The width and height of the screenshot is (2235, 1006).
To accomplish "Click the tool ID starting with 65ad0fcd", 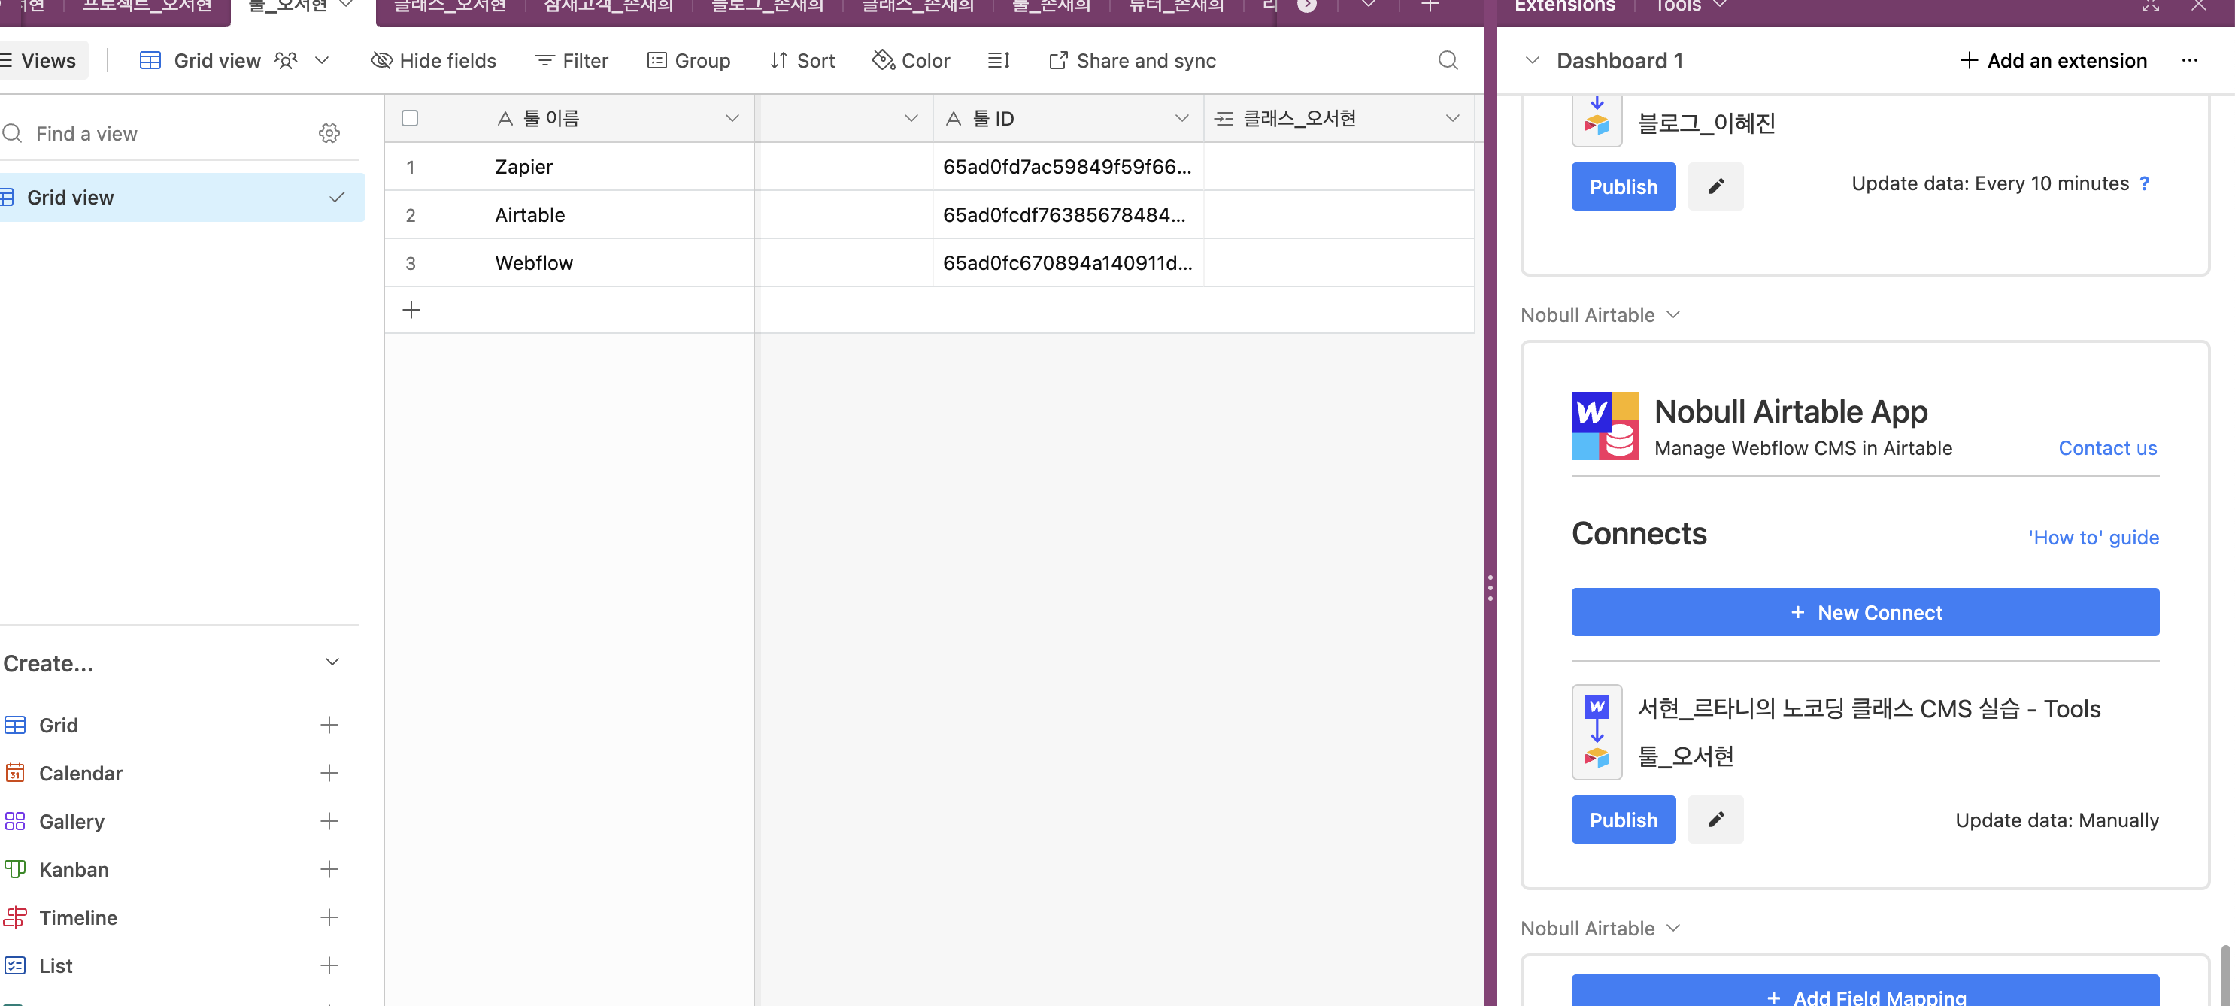I will [x=1068, y=215].
